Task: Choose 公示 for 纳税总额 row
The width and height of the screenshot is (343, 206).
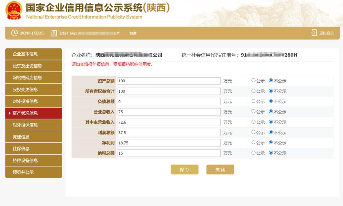Action: pyautogui.click(x=253, y=153)
